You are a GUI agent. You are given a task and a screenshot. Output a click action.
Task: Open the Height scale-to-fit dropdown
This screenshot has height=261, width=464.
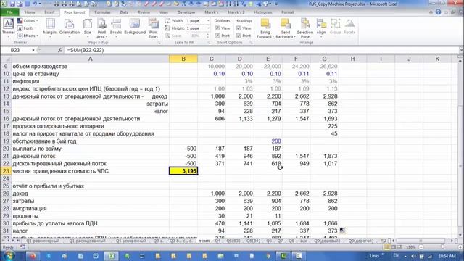click(208, 28)
